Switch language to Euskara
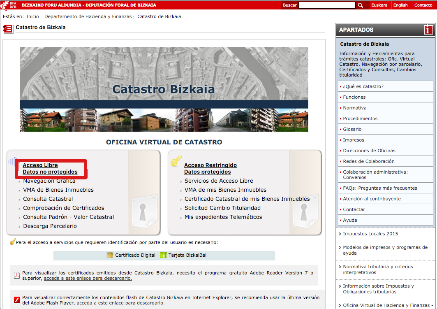The width and height of the screenshot is (437, 309). point(379,5)
